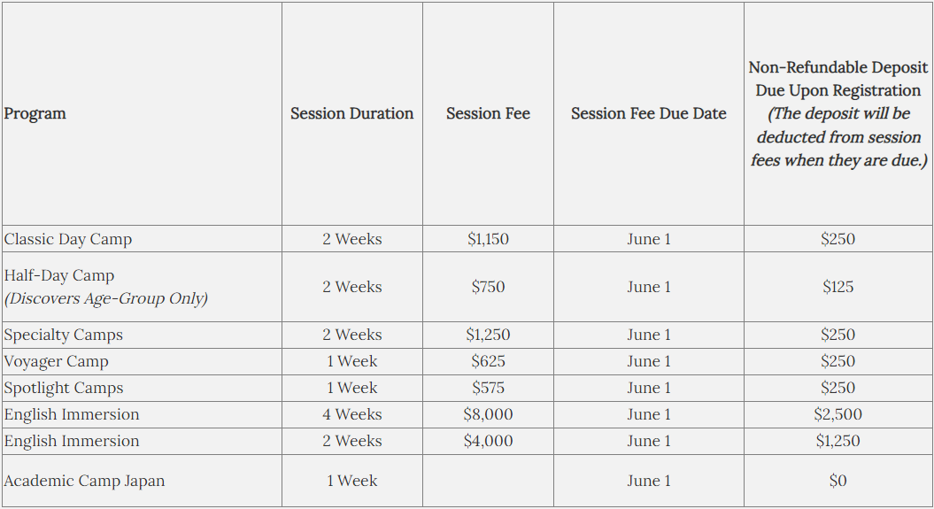Screen dimensions: 934x509
Task: Select the $125 deposit cell
Action: point(838,287)
